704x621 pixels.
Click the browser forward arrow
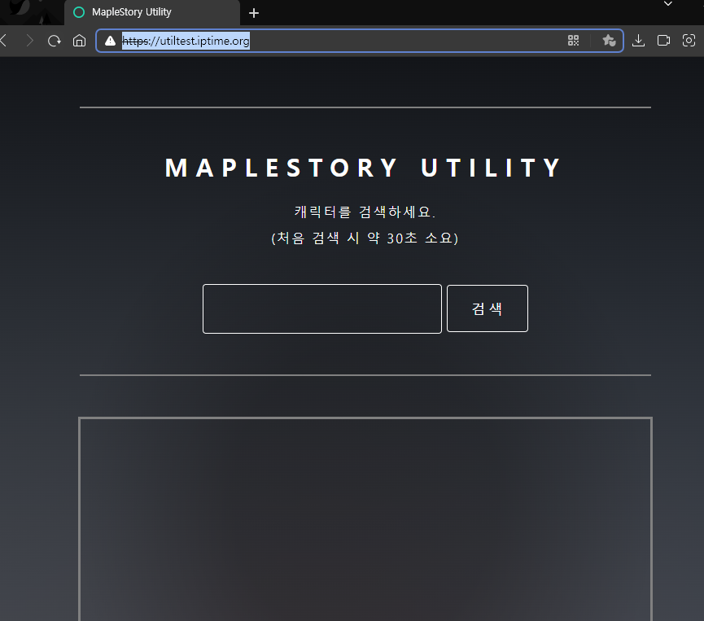tap(29, 41)
